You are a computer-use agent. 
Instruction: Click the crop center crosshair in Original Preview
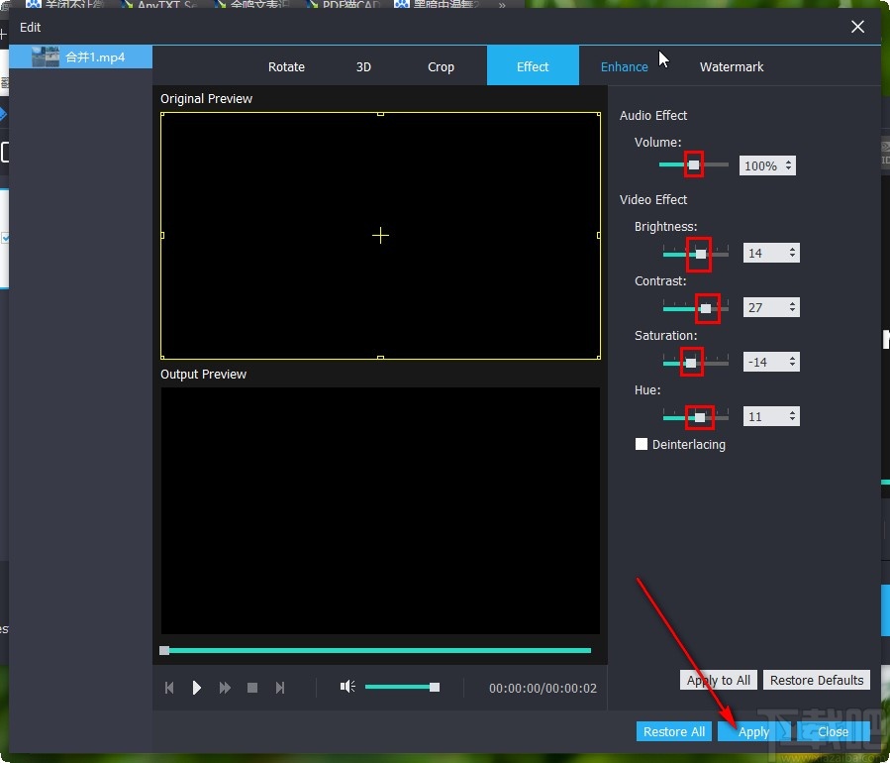point(380,235)
